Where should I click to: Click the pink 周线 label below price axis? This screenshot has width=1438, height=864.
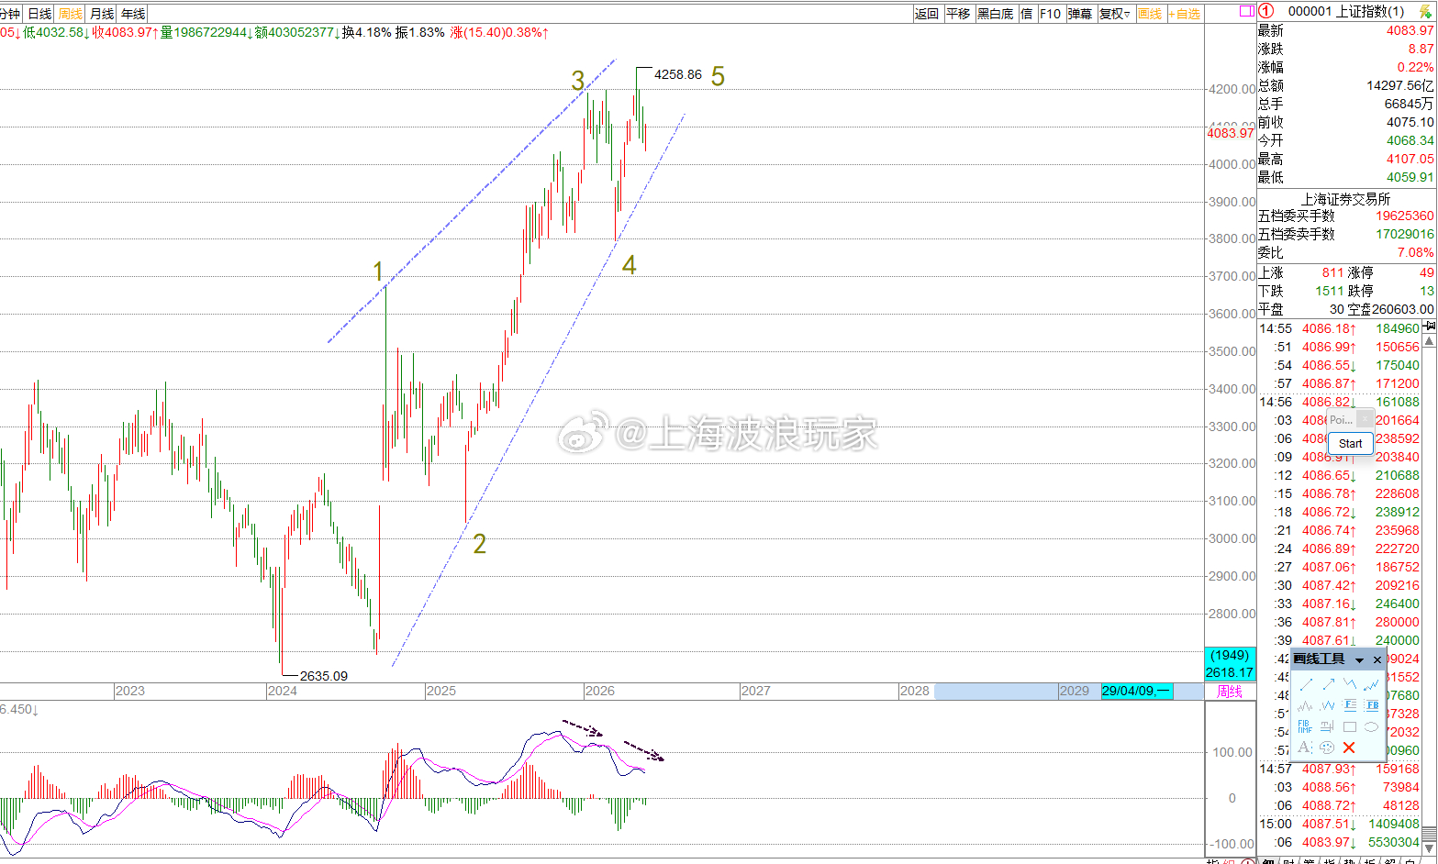[x=1230, y=692]
